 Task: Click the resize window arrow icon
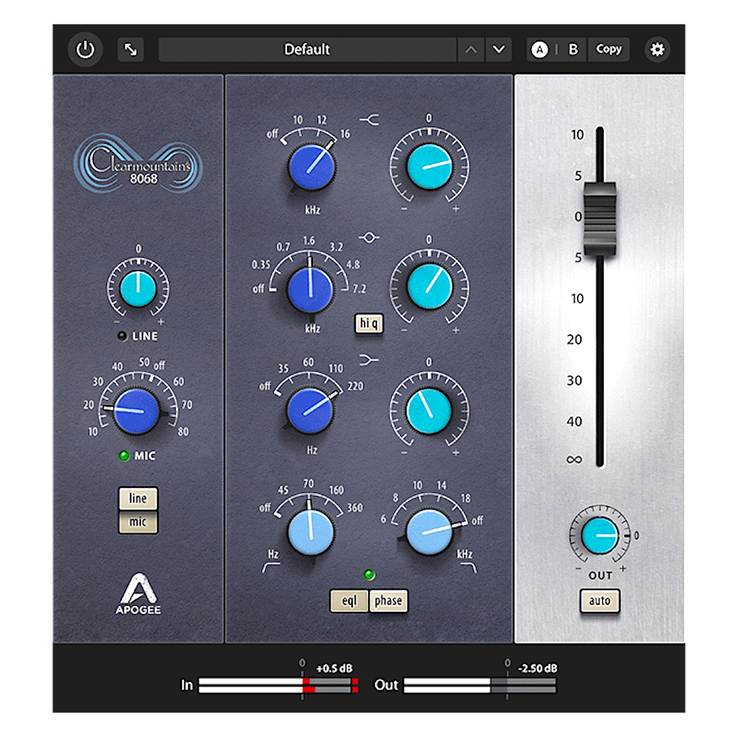[x=131, y=49]
